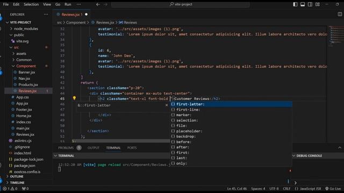Click the editor minimap
344x193 pixels.
[335, 84]
